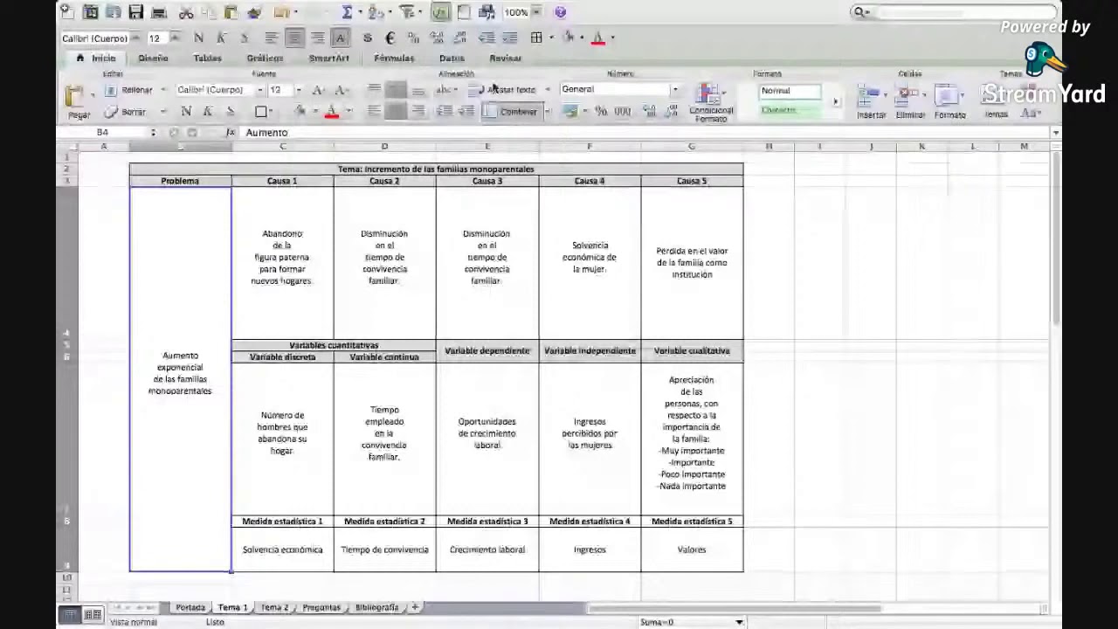Open the Rellenar dropdown arrow
Screen dimensions: 1118x629
click(x=162, y=90)
